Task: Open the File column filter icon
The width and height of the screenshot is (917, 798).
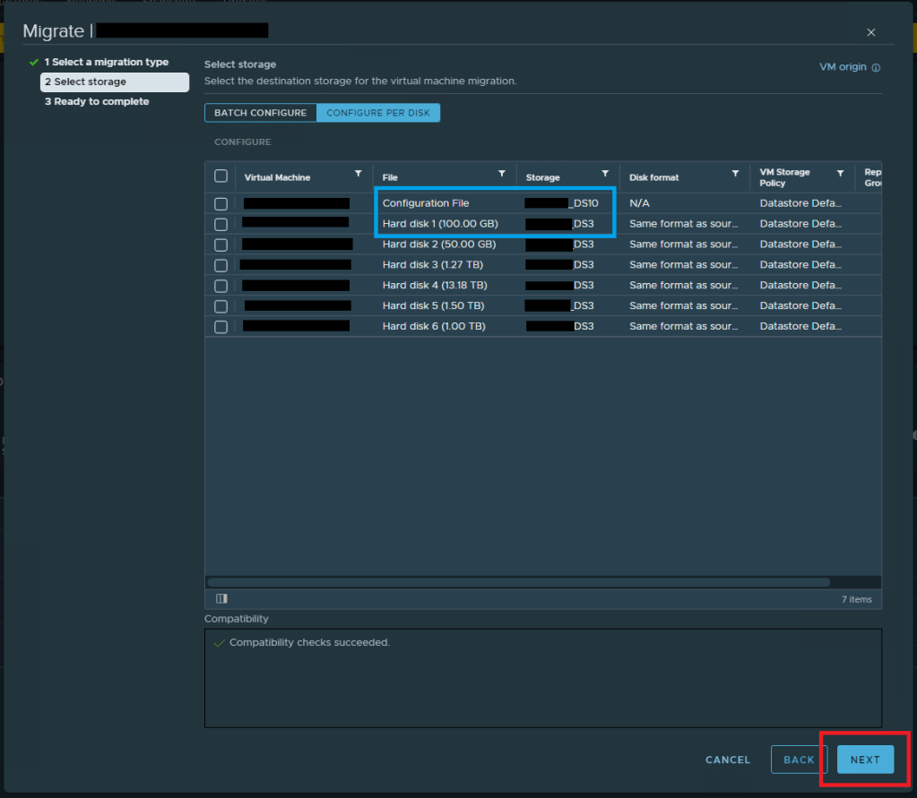Action: pyautogui.click(x=502, y=173)
